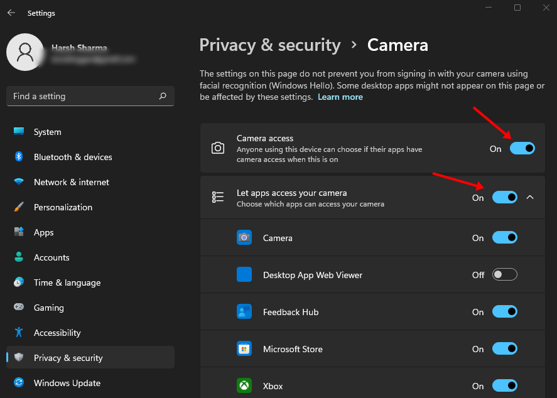Click the Network & internet icon
Viewport: 557px width, 398px height.
click(x=19, y=182)
